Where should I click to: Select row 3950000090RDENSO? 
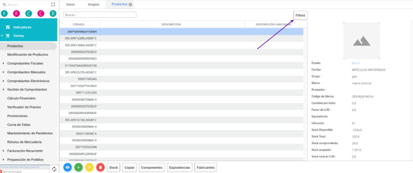(181, 59)
